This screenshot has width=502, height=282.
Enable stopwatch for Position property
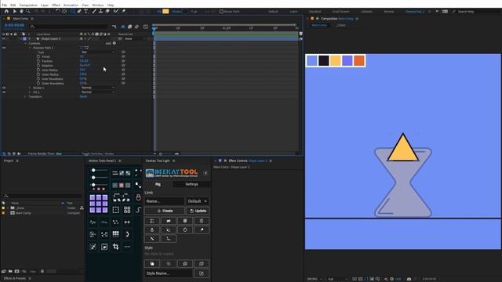38,61
